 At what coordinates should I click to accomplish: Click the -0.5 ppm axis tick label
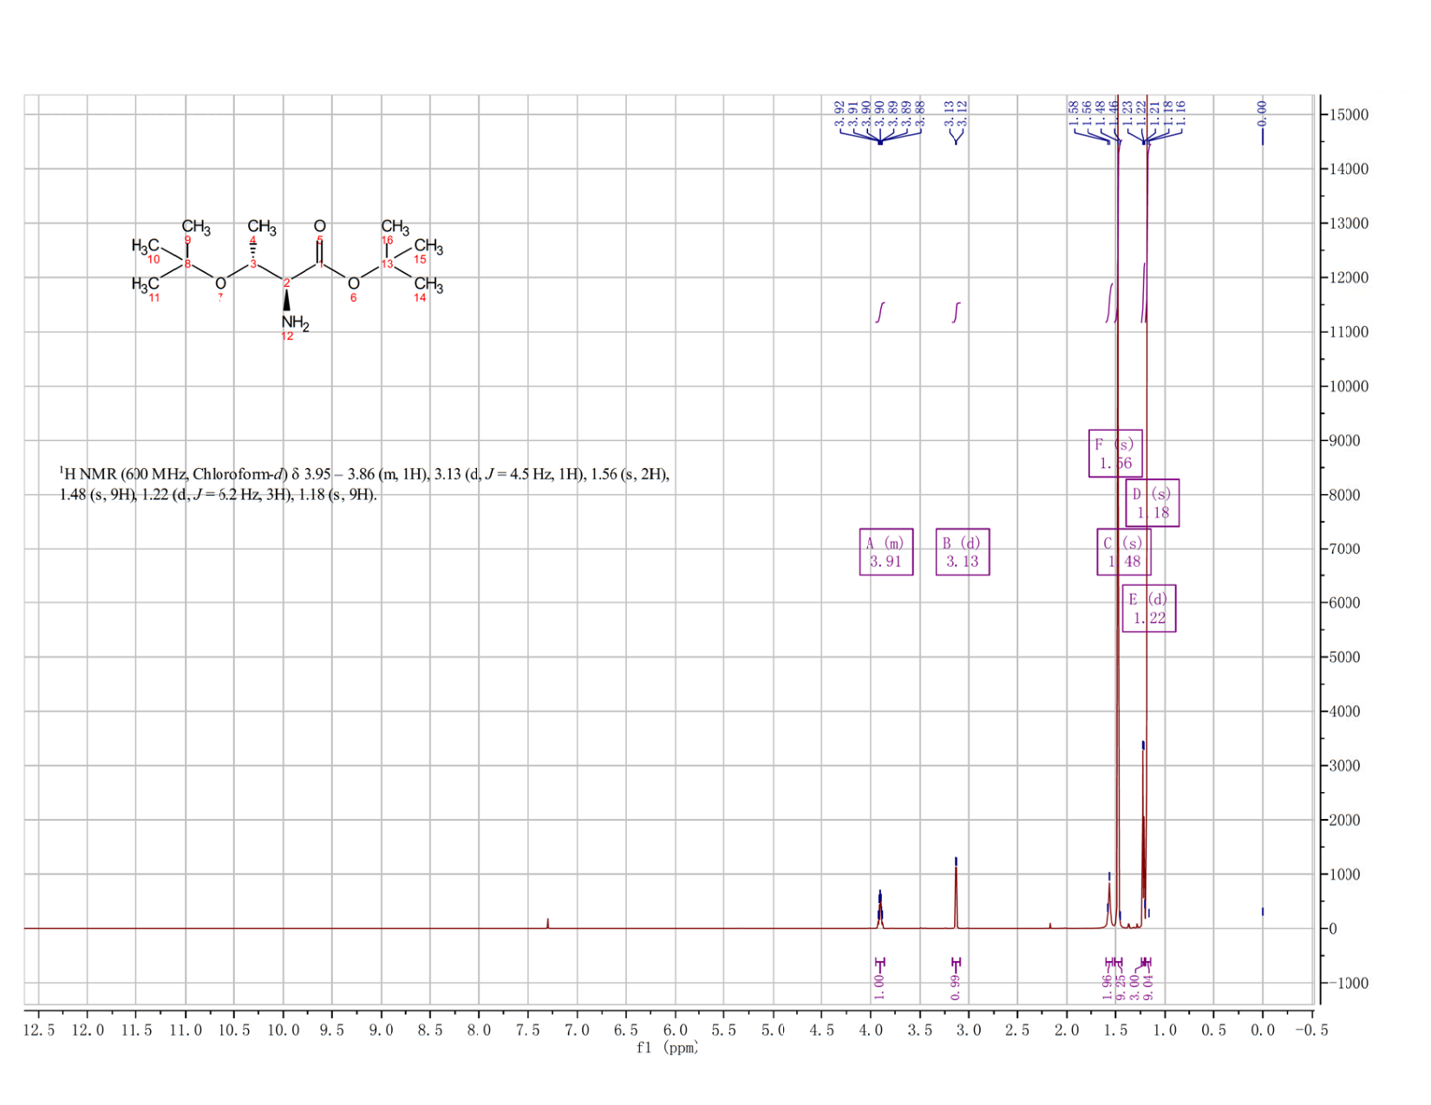[x=1310, y=1030]
